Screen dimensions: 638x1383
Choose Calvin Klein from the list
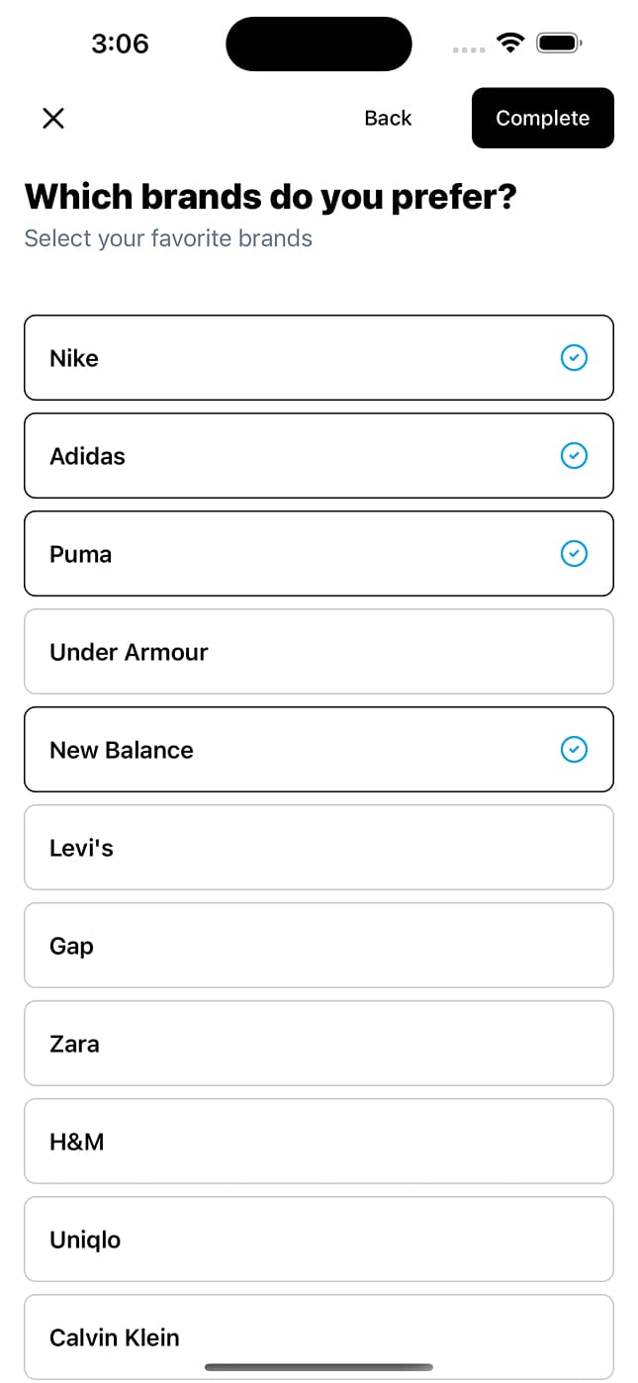[319, 1337]
